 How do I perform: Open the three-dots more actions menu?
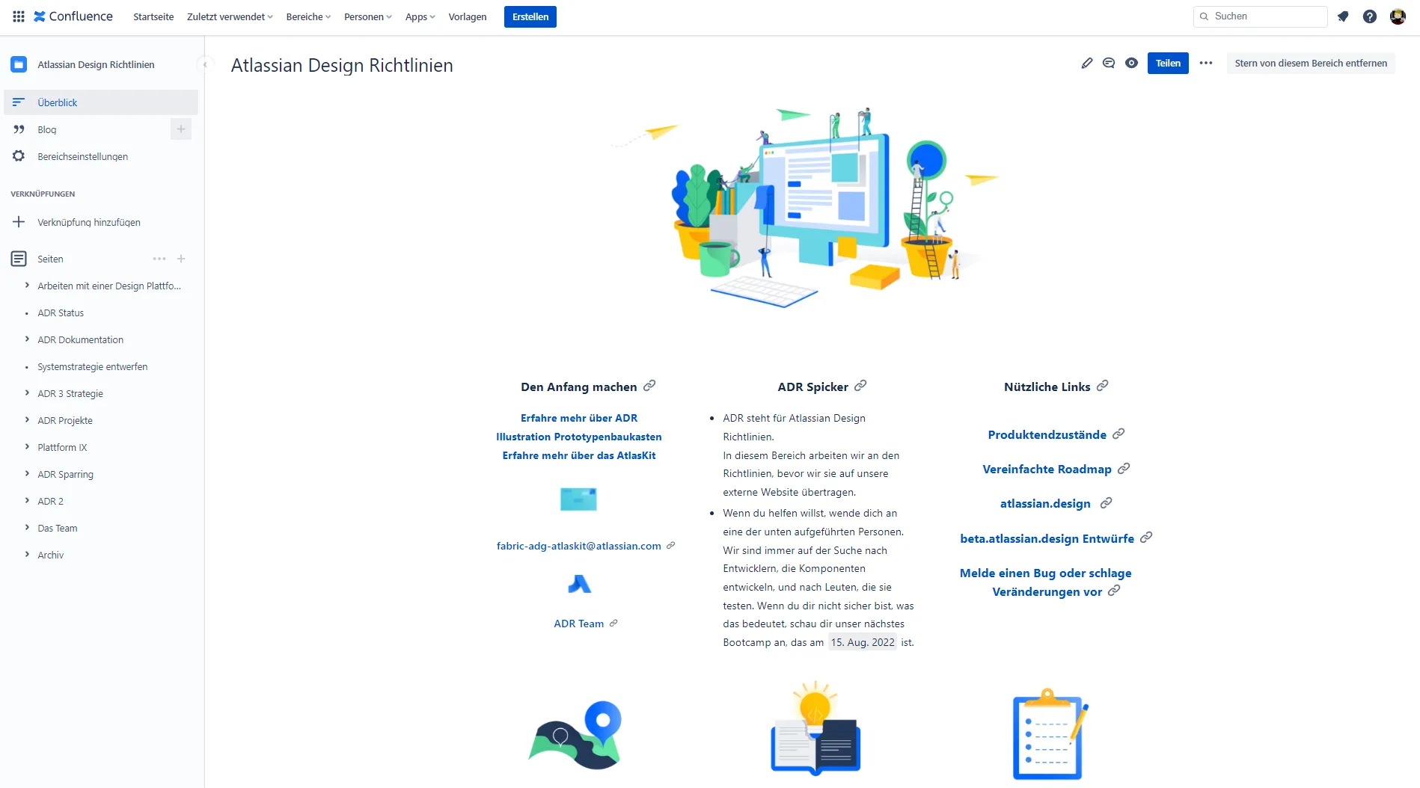pos(1206,64)
